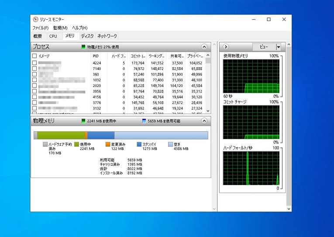Click the blue スタンバイ legend square
The height and width of the screenshot is (237, 334).
139,144
